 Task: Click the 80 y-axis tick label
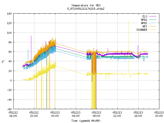(10, 42)
